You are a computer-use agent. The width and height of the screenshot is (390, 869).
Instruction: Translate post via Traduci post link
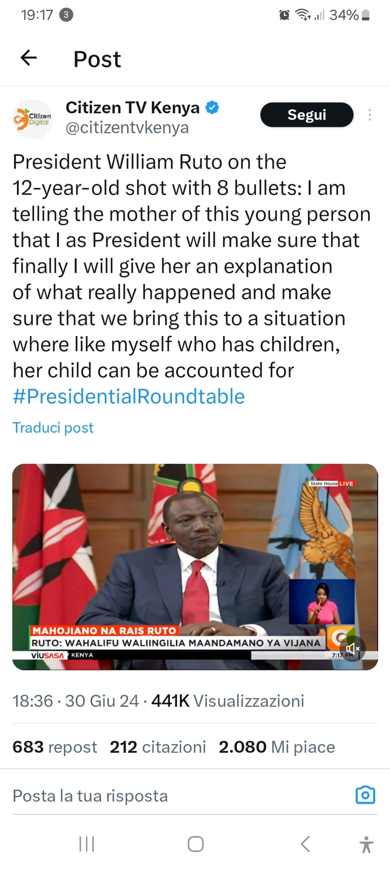pyautogui.click(x=53, y=427)
